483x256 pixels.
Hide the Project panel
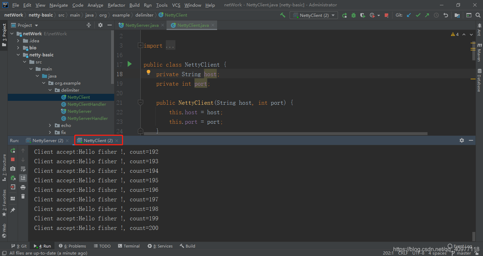click(x=109, y=25)
